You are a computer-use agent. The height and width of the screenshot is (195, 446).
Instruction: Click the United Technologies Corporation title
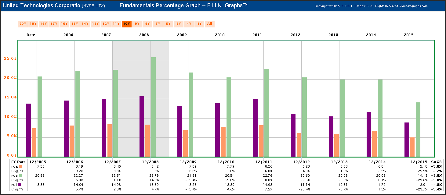tap(42, 5)
